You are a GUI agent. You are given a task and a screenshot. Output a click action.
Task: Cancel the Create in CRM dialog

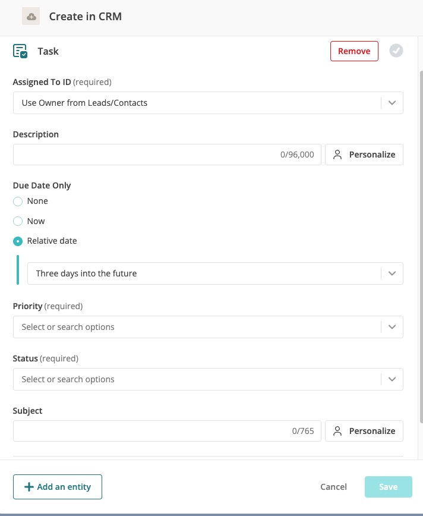pos(333,487)
